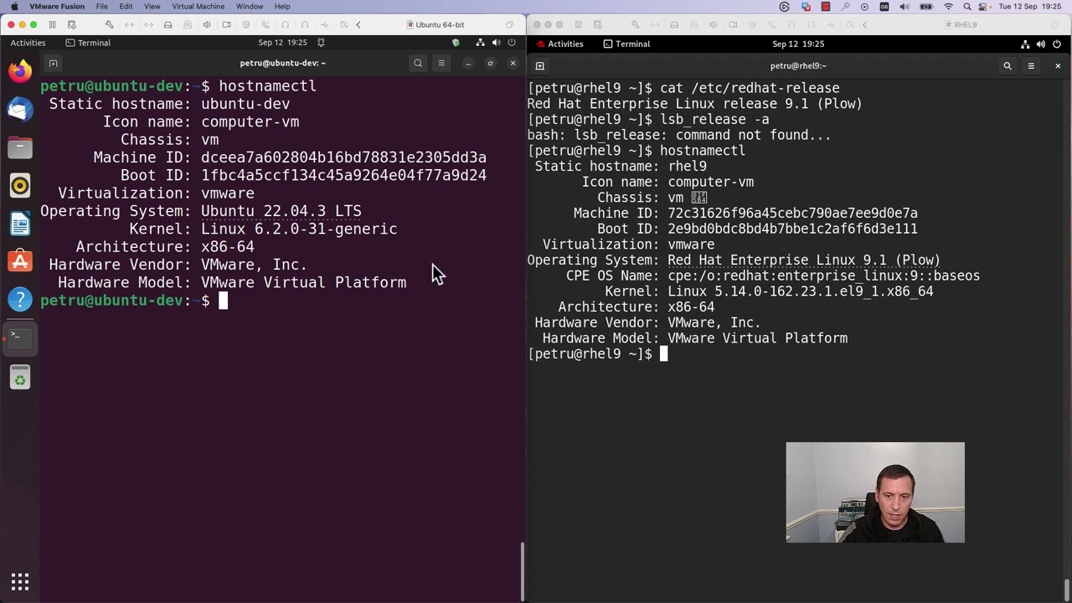Open the File menu

pyautogui.click(x=101, y=6)
